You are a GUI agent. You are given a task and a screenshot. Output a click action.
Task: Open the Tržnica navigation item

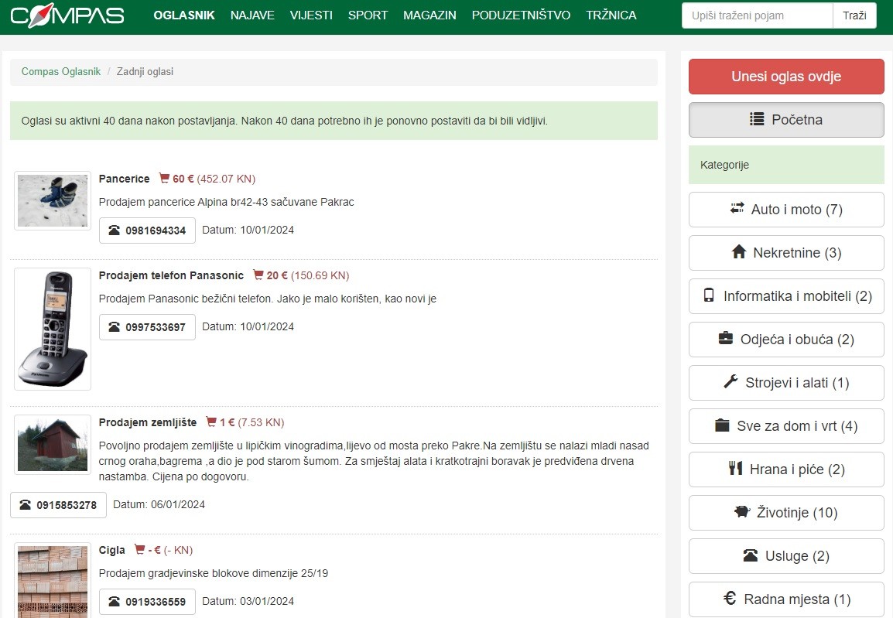[x=611, y=15]
